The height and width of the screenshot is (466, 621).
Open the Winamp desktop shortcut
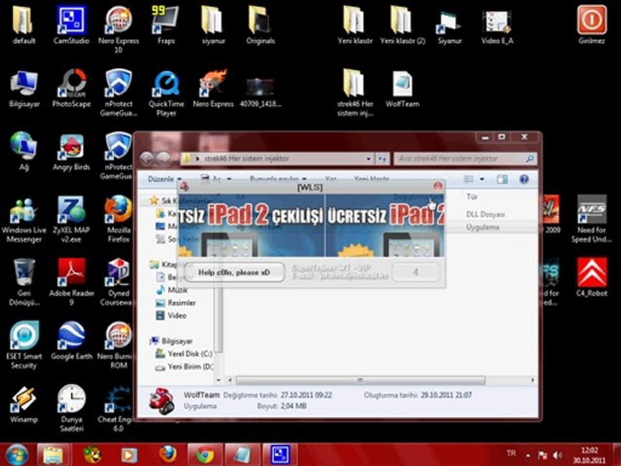tap(24, 404)
